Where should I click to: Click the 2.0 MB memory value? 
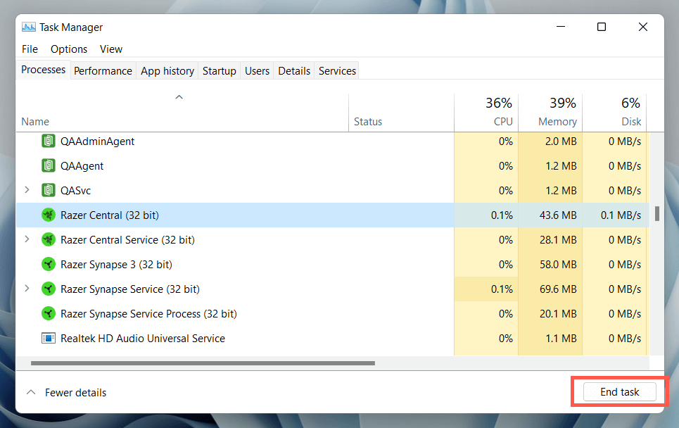561,141
